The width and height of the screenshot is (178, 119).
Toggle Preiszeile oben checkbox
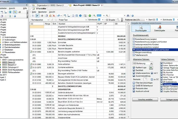coord(134,89)
